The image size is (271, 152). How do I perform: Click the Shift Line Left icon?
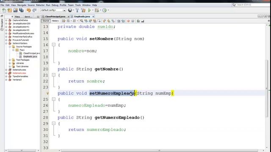119,21
